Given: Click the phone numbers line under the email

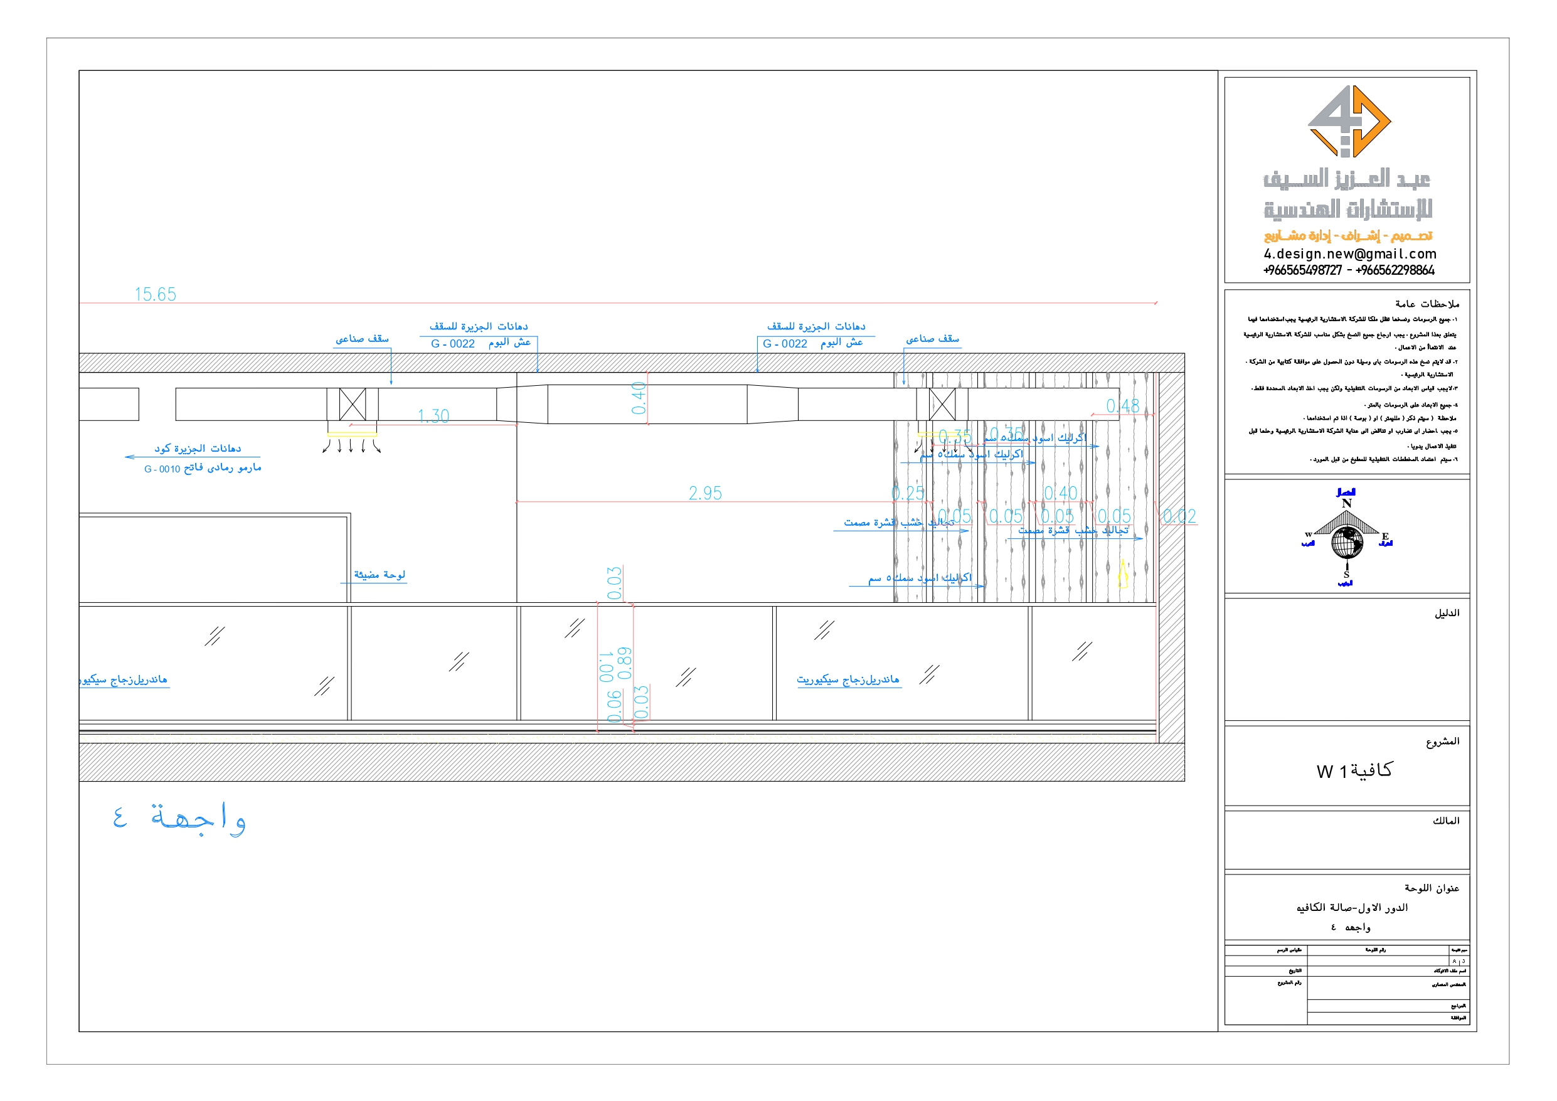Looking at the screenshot, I should pos(1349,270).
